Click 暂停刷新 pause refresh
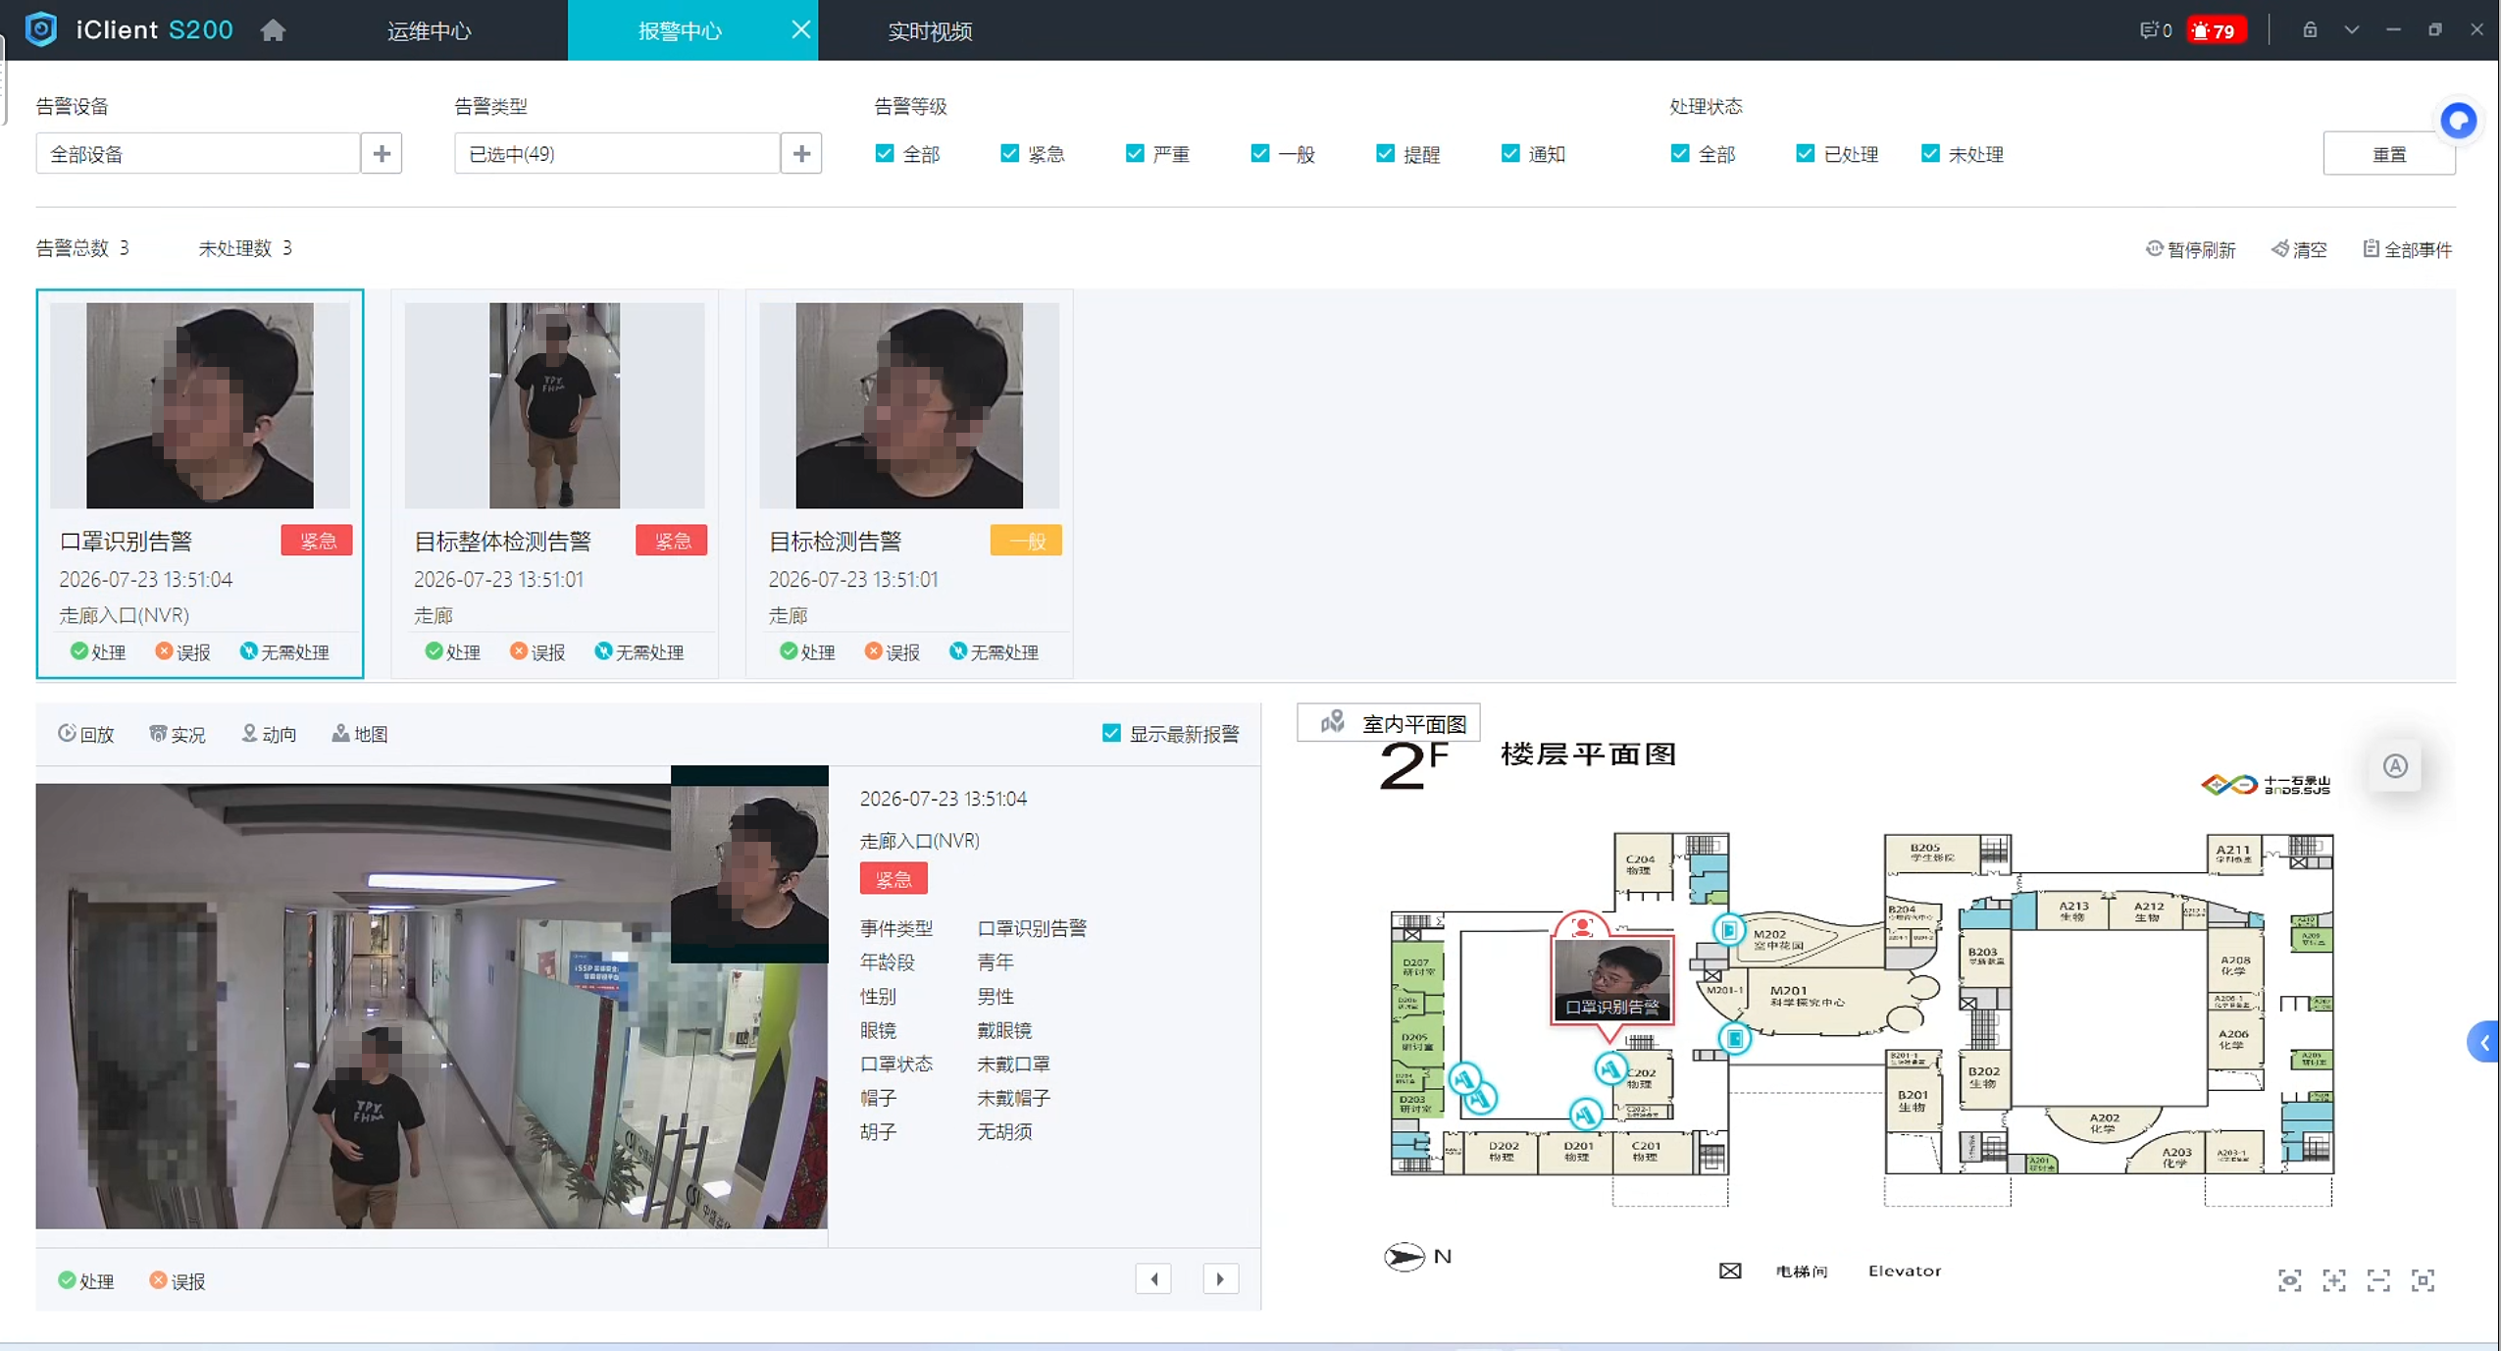 [2190, 249]
